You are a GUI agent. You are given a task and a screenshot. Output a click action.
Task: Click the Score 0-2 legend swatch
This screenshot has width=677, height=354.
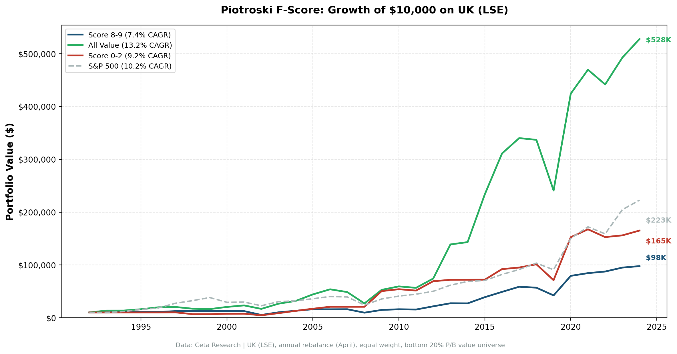pyautogui.click(x=75, y=55)
